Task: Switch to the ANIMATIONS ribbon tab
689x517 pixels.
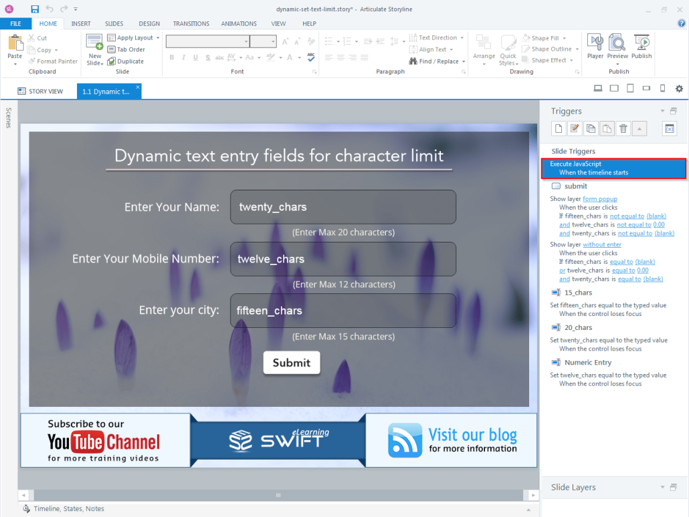Action: click(239, 23)
